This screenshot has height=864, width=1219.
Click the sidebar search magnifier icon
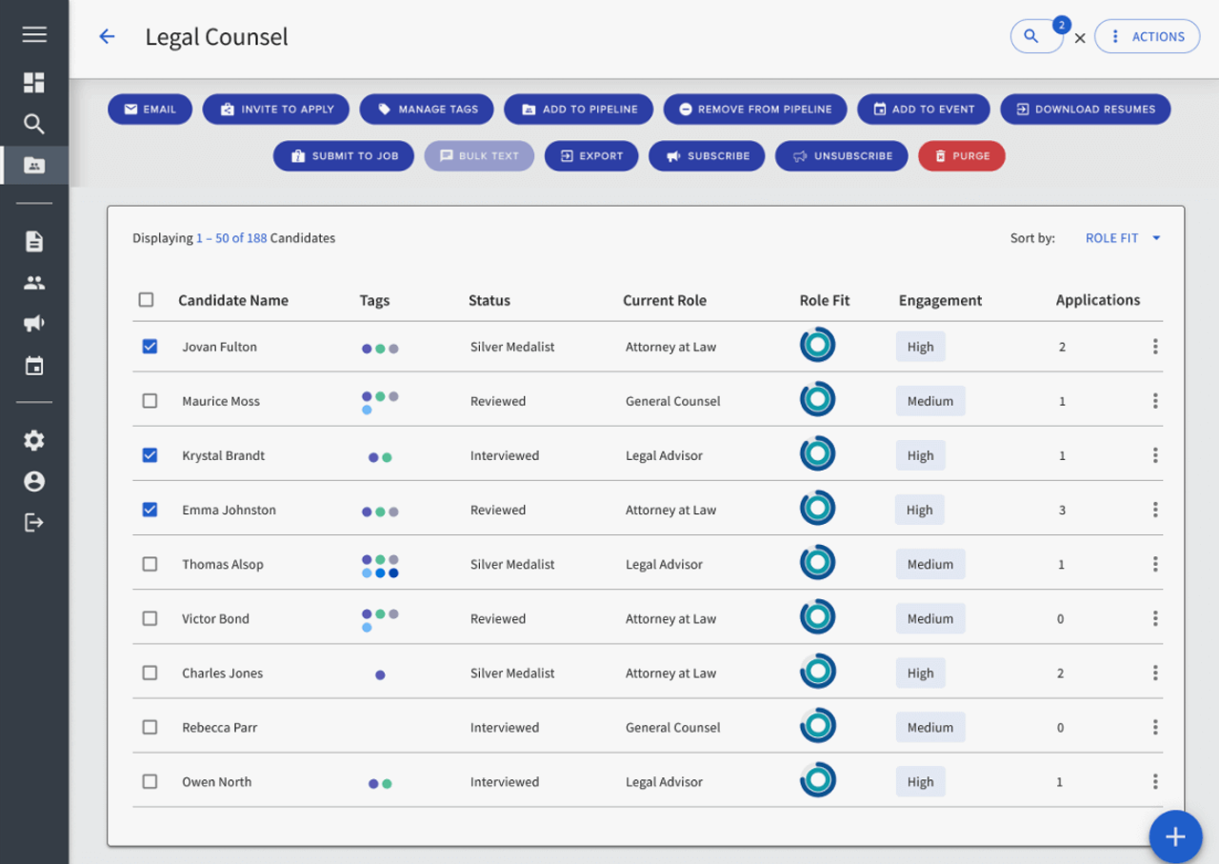tap(34, 124)
